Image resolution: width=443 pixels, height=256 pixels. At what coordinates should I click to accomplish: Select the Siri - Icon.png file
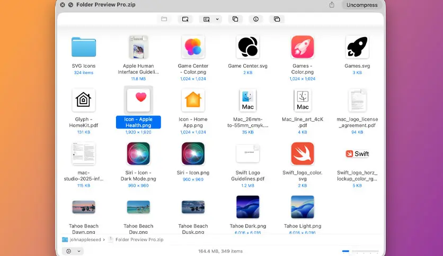193,154
